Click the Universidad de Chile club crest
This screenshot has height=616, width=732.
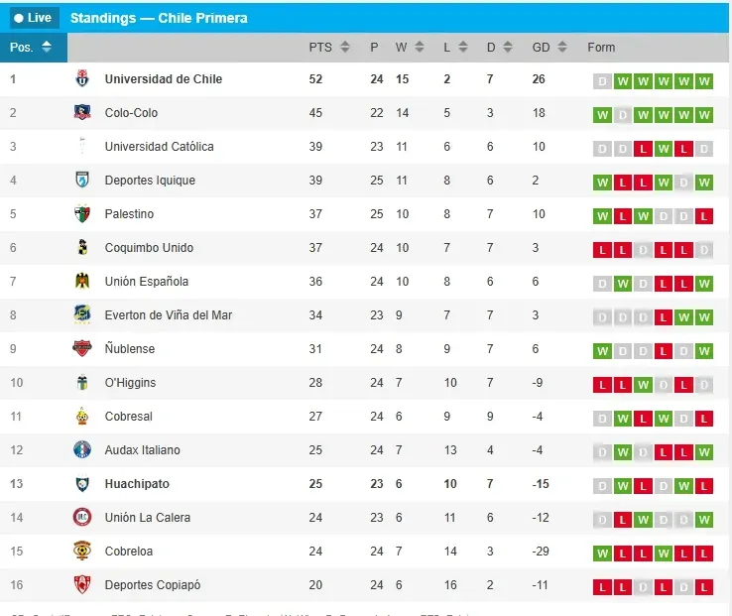point(82,79)
